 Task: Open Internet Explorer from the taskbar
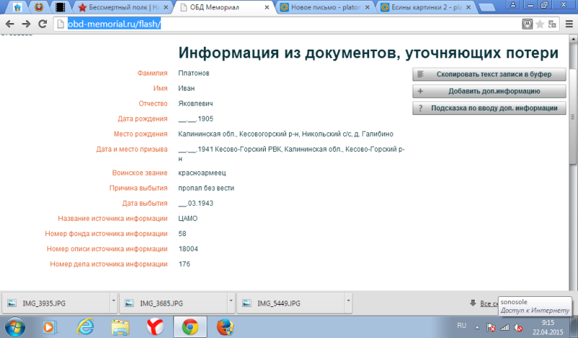point(85,327)
